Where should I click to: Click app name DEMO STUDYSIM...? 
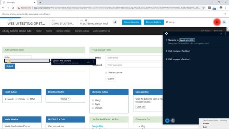pos(63,24)
